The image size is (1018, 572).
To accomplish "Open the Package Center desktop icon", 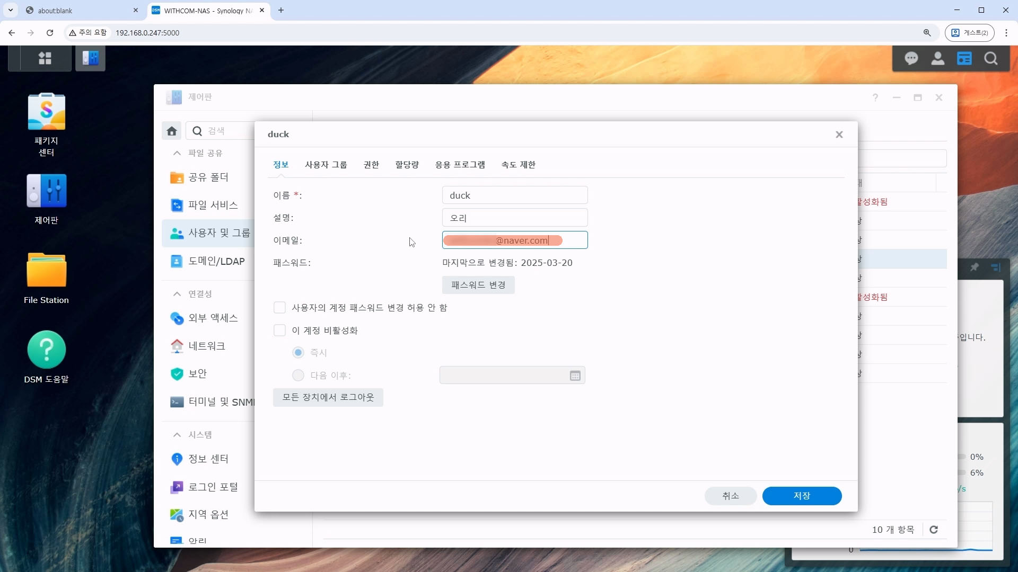I will coord(46,112).
